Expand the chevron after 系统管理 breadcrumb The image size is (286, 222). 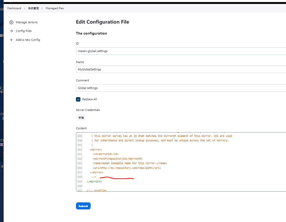42,8
